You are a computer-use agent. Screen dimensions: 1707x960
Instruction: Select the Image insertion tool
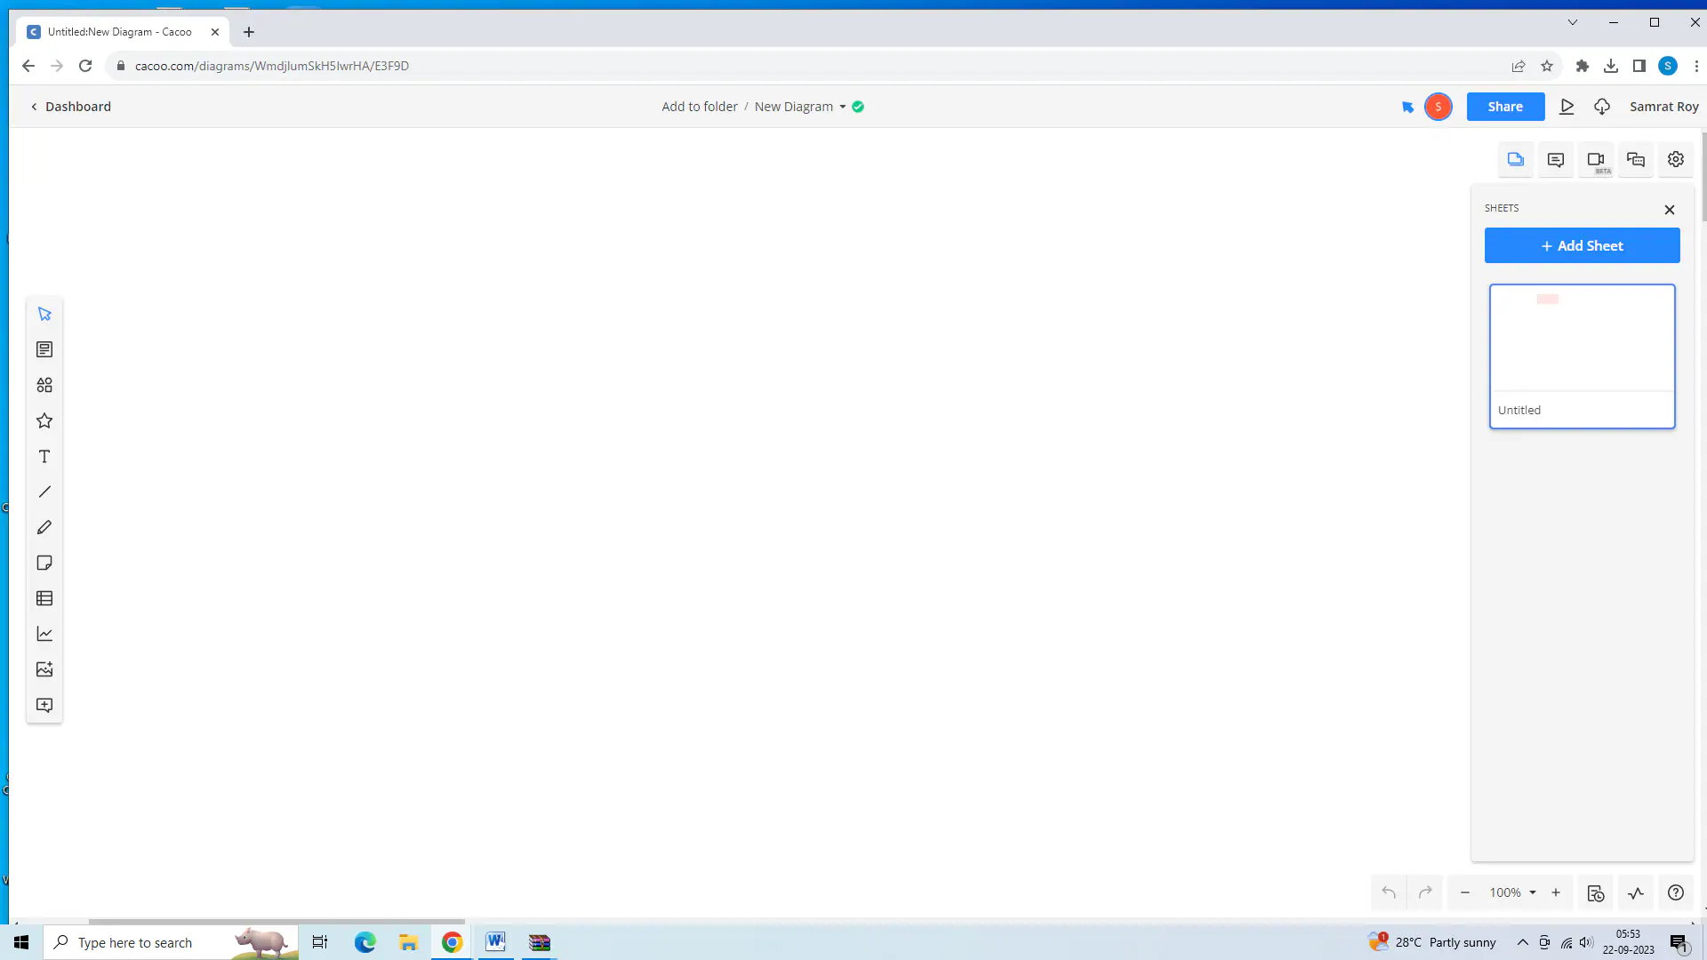[x=44, y=668]
